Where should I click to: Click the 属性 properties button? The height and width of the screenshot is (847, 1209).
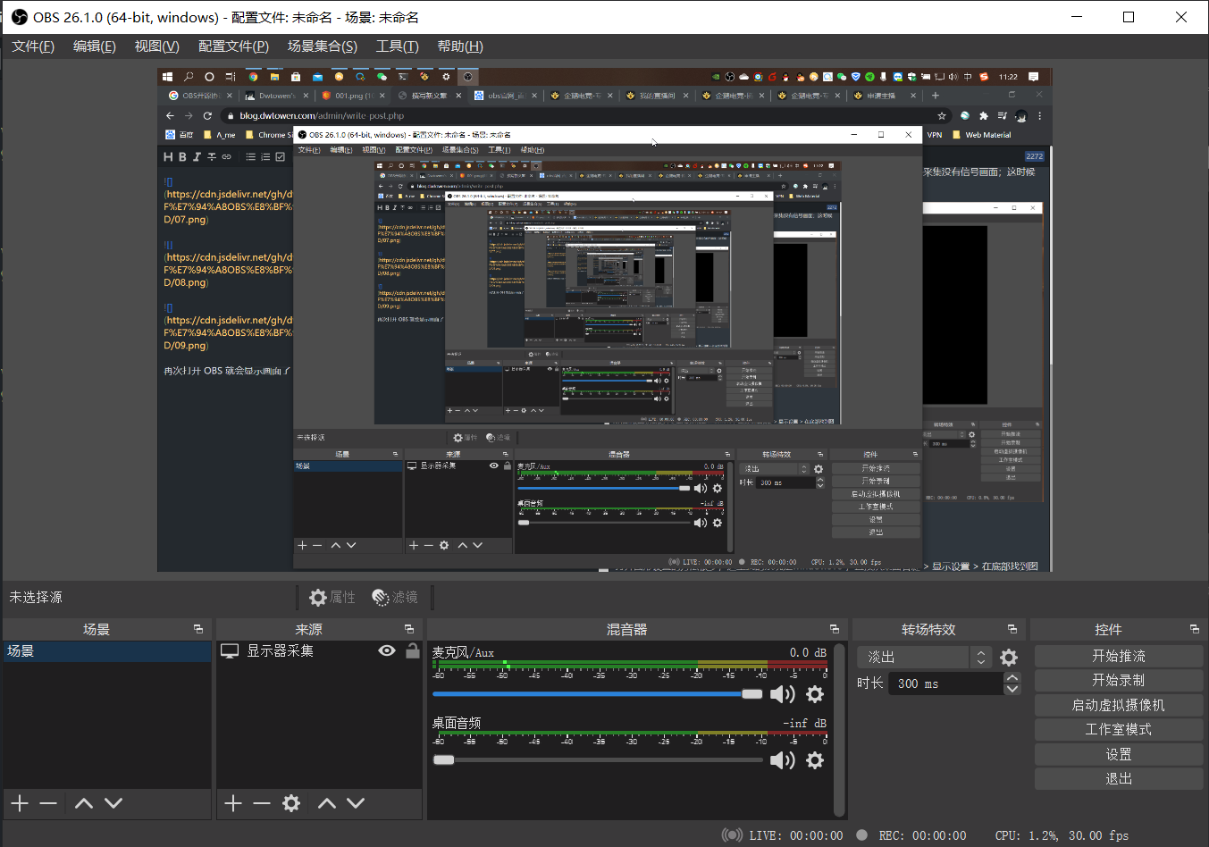(x=332, y=597)
